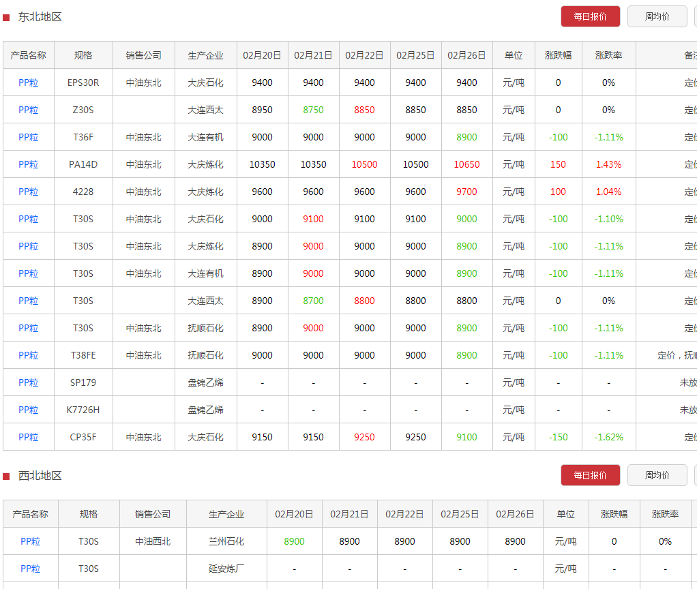Select 兰州石化 producer cell
The width and height of the screenshot is (697, 589).
pos(226,541)
